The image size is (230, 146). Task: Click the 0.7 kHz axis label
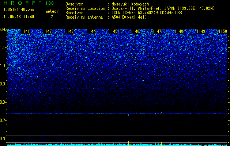(x=3, y=120)
